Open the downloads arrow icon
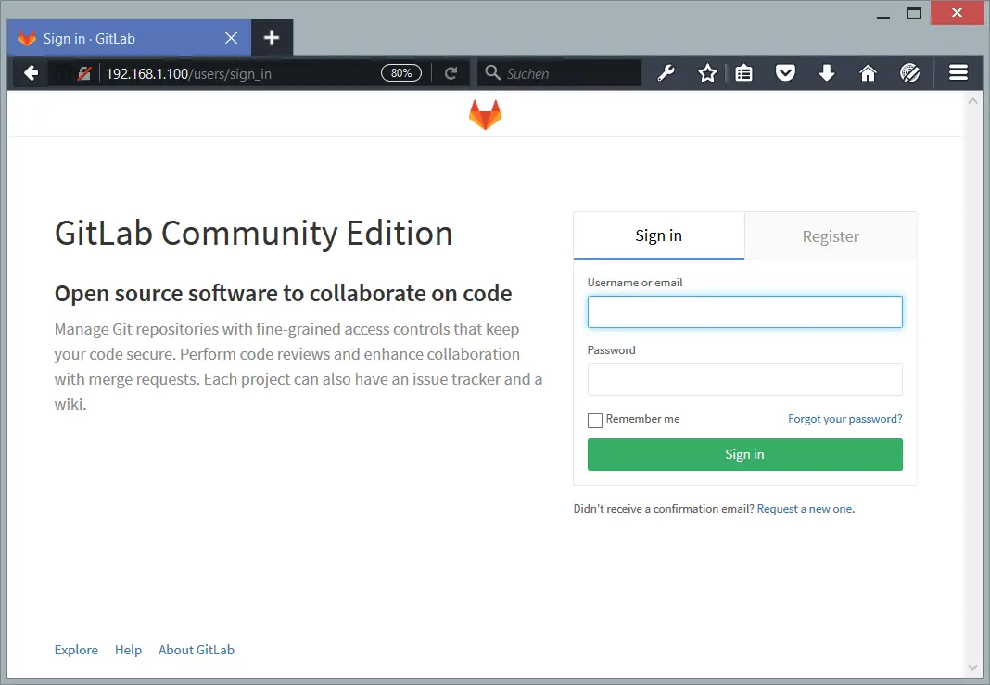This screenshot has width=990, height=685. point(827,73)
